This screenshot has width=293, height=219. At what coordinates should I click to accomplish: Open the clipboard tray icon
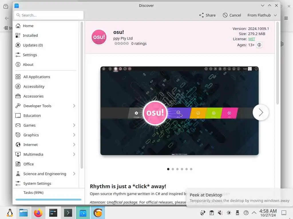pos(211,213)
